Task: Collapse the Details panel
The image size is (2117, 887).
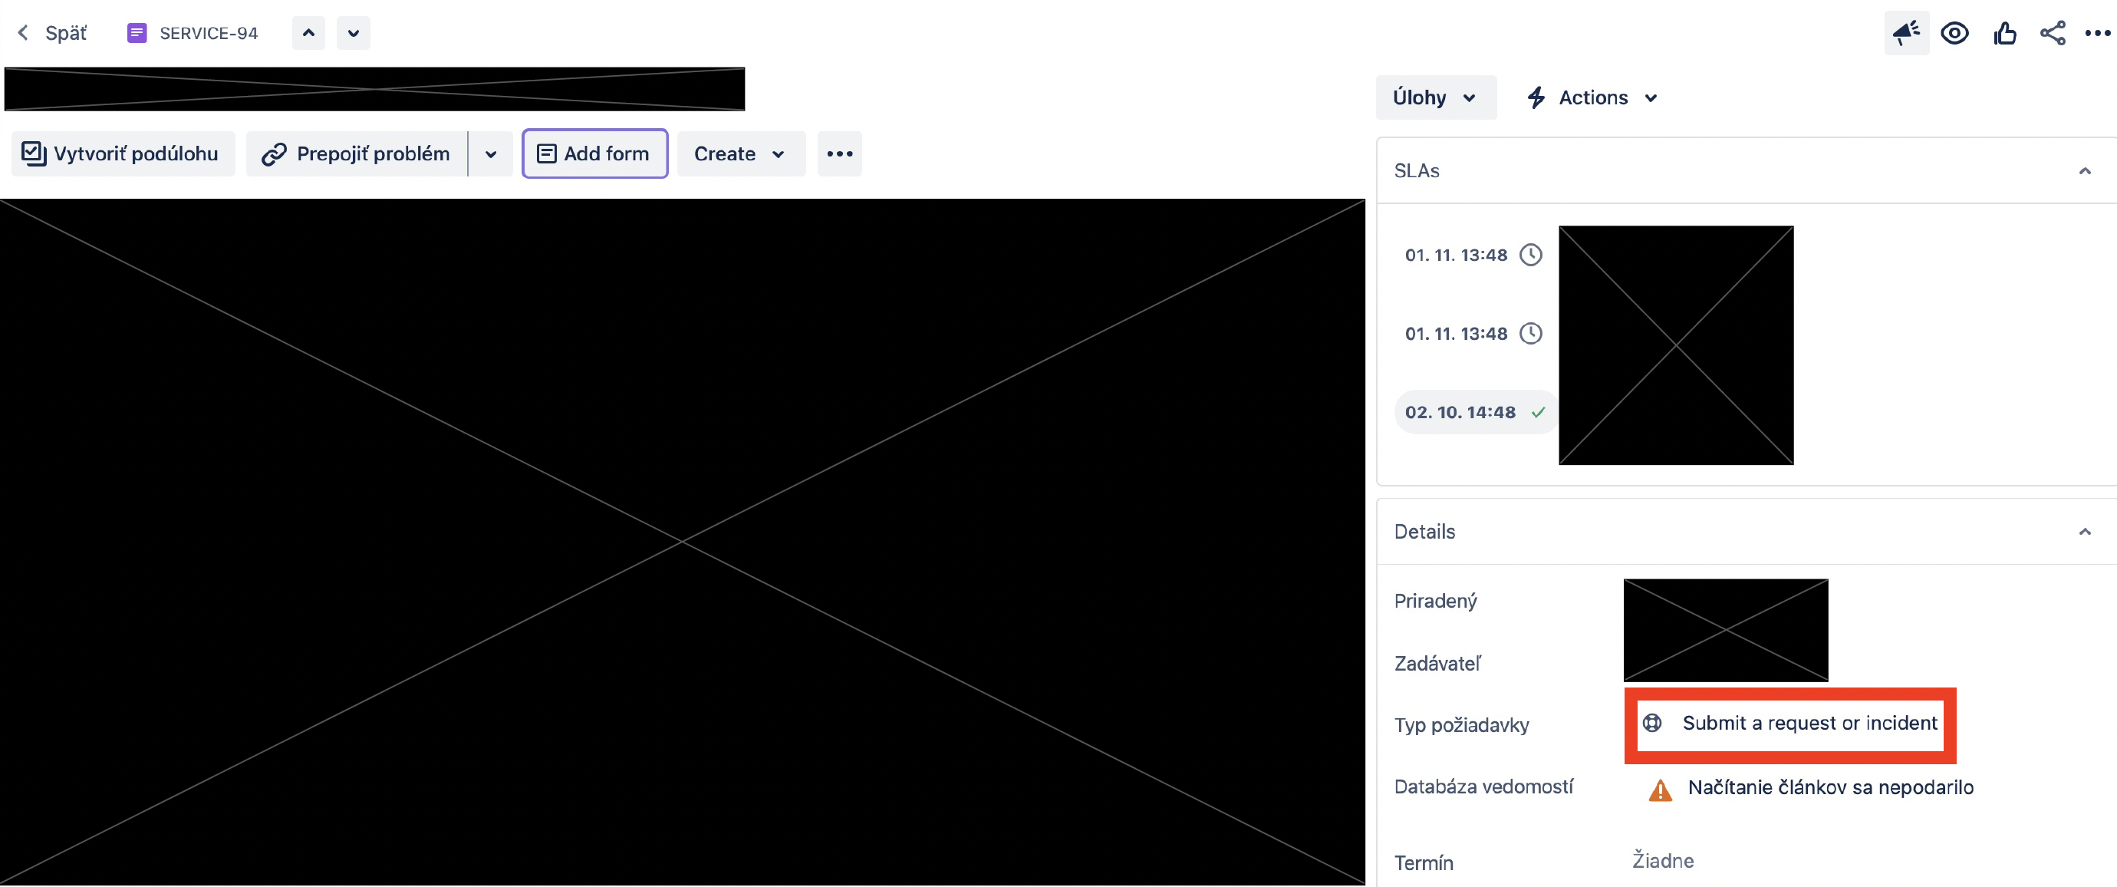Action: [2084, 532]
